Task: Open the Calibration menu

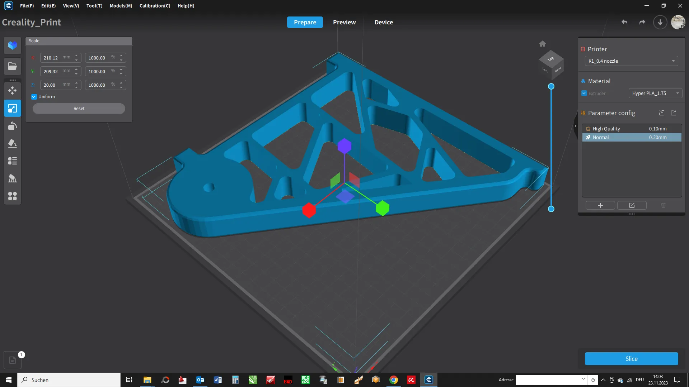Action: (155, 6)
